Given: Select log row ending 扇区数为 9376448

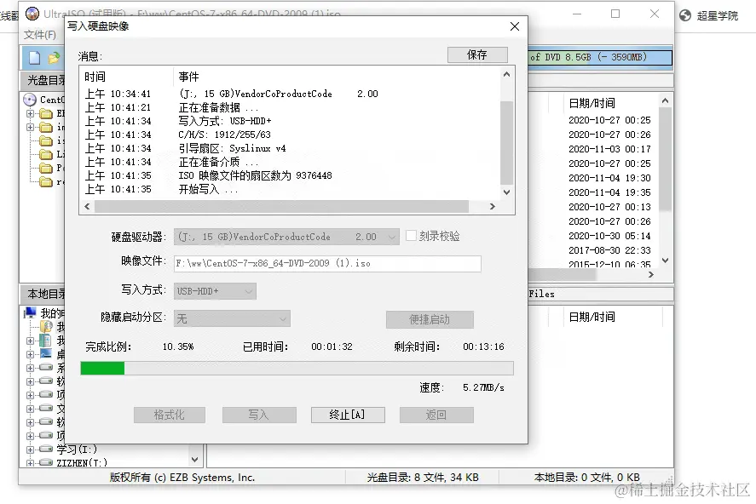Looking at the screenshot, I should point(255,175).
